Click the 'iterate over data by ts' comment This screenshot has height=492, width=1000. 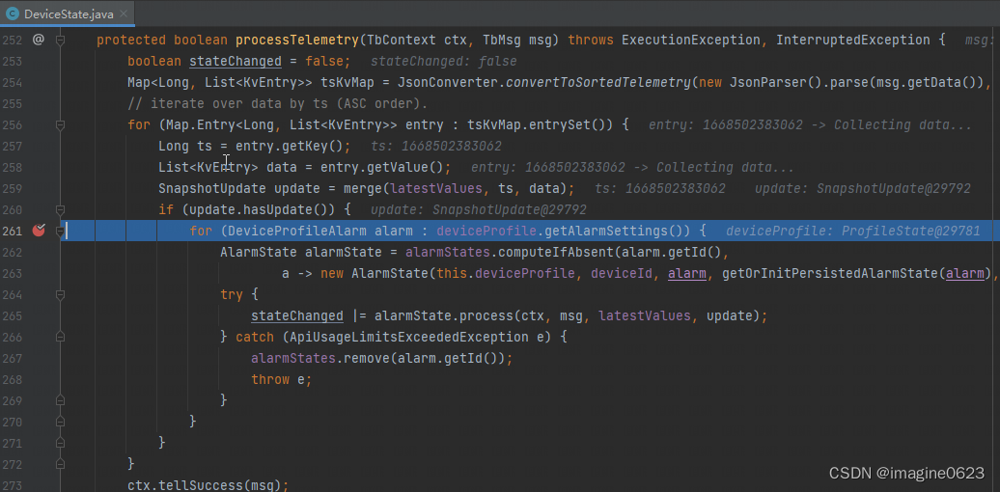[x=277, y=104]
